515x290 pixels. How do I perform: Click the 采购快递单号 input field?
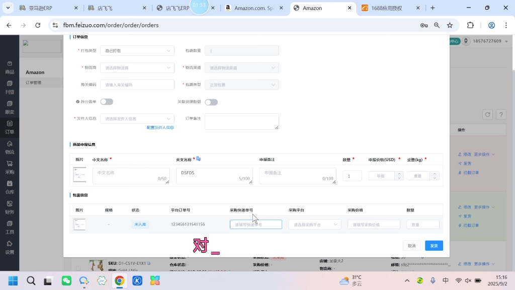tap(256, 224)
